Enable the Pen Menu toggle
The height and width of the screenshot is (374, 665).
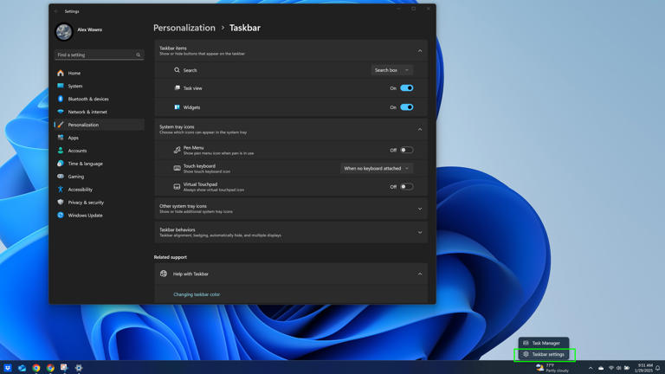[406, 150]
